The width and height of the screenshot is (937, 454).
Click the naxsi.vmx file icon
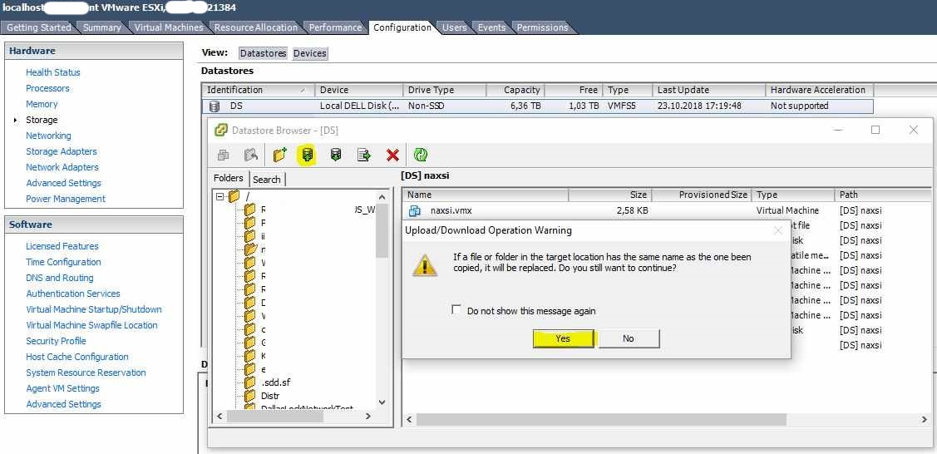(415, 210)
